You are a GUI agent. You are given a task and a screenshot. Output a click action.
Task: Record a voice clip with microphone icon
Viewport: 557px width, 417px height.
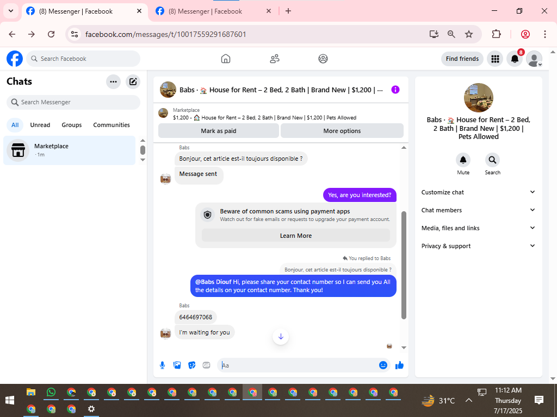click(x=162, y=365)
